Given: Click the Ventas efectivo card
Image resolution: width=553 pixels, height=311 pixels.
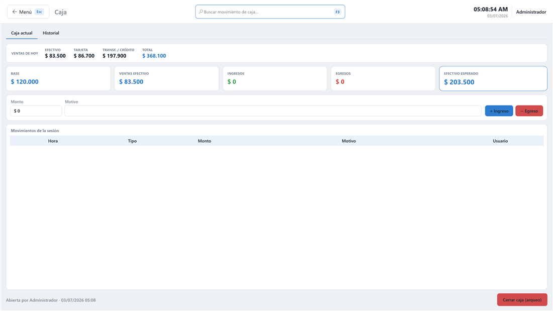Looking at the screenshot, I should coord(167,79).
